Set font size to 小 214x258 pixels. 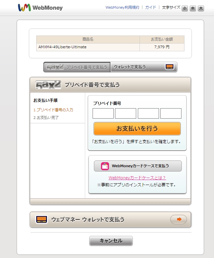coord(185,8)
